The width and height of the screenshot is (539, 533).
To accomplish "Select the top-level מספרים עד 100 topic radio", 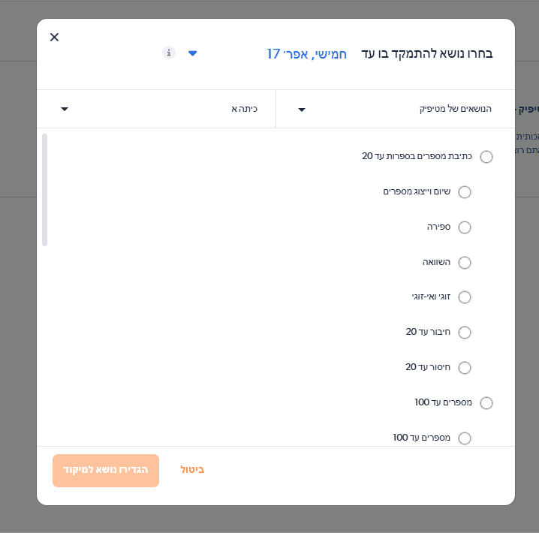I will click(x=486, y=403).
